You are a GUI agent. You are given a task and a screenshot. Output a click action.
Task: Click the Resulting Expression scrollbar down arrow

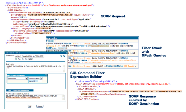click(x=63, y=99)
